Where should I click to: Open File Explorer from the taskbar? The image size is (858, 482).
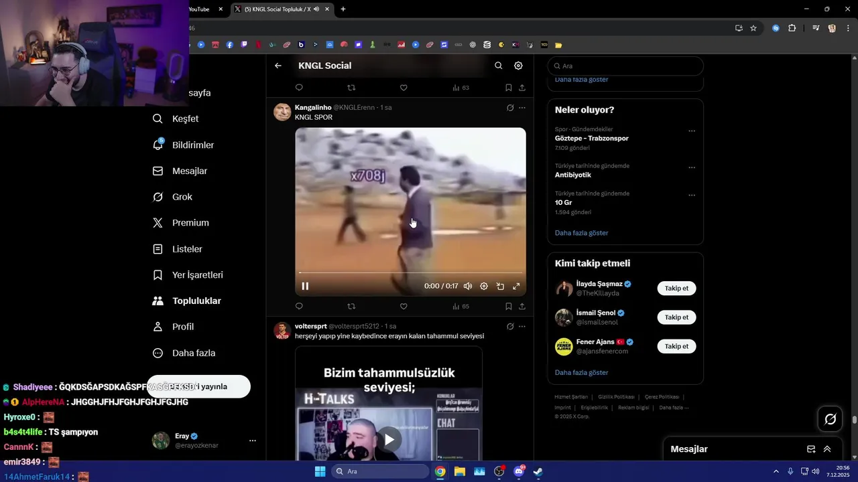460,471
